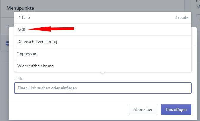Click the red arrow pointing at AGB
Image resolution: width=200 pixels, height=121 pixels.
point(51,29)
